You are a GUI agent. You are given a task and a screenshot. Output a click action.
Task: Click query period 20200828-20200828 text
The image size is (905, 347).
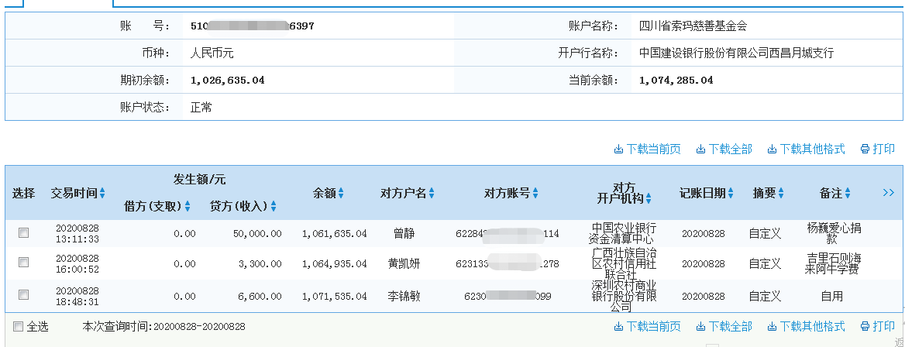[198, 327]
